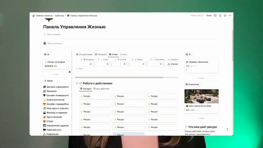Viewport: 263px width, 148px height.
Task: Open the three-dots page options menu
Action: [230, 16]
